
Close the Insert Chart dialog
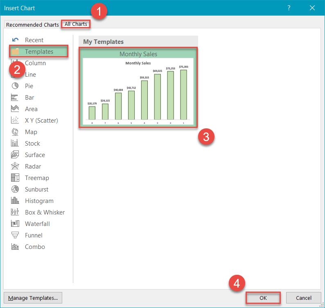coord(312,8)
